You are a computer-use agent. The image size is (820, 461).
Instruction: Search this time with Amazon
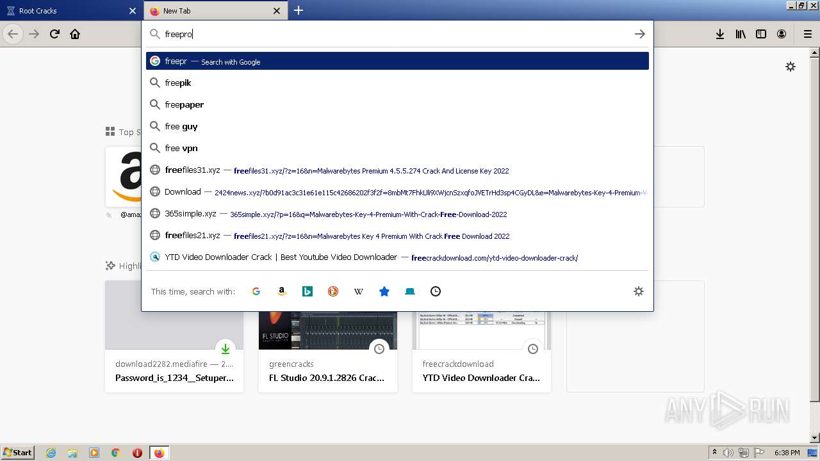point(282,291)
